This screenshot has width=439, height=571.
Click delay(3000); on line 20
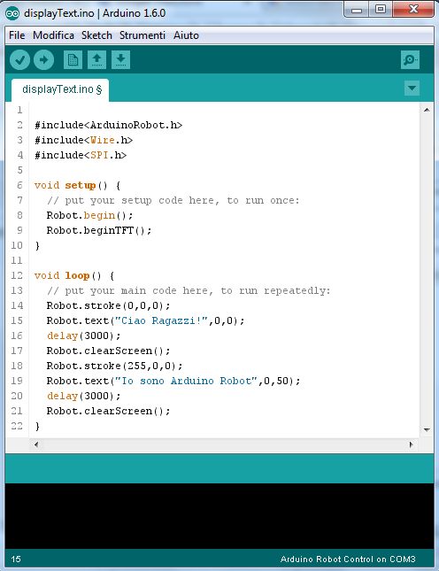pyautogui.click(x=83, y=397)
